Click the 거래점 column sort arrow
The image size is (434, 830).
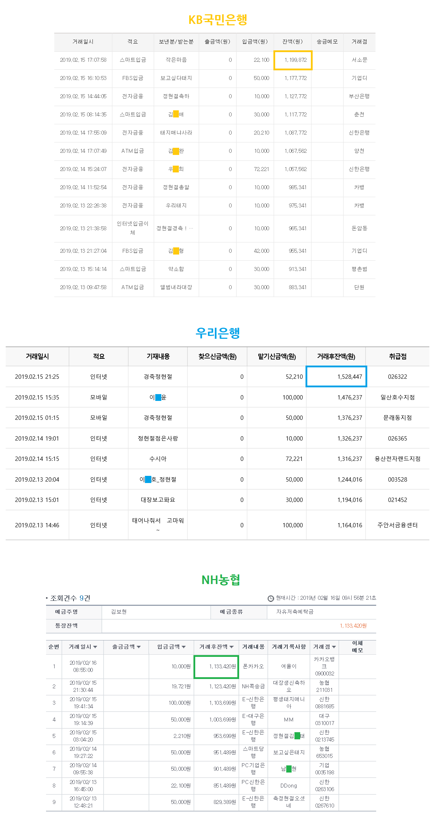coord(334,647)
